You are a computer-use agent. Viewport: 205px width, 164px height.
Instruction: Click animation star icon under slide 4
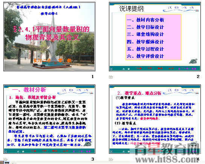click(x=111, y=159)
